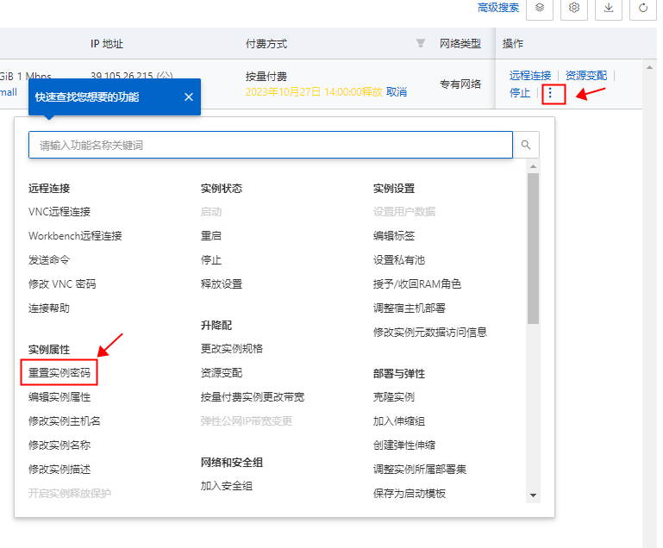Image resolution: width=663 pixels, height=548 pixels.
Task: Select 更改实例规格 option
Action: (232, 349)
